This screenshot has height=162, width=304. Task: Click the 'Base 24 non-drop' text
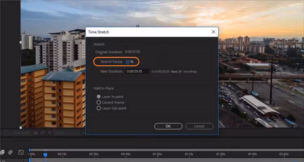(184, 72)
